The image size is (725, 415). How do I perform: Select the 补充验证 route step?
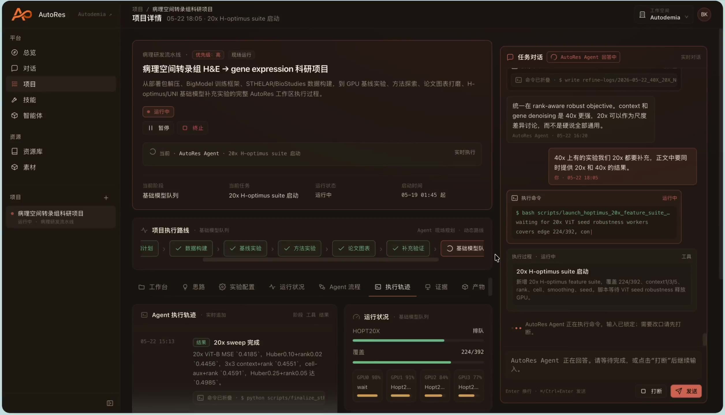pos(408,248)
